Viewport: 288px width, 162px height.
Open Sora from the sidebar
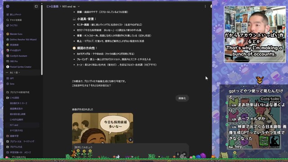pyautogui.click(x=10, y=84)
